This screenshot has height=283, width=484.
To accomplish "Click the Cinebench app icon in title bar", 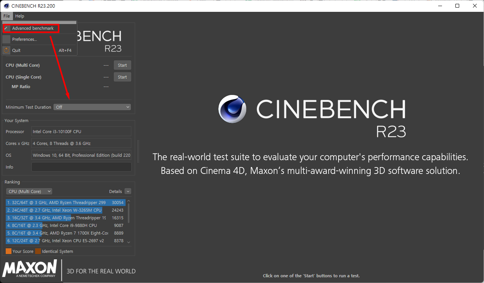I will tap(6, 6).
